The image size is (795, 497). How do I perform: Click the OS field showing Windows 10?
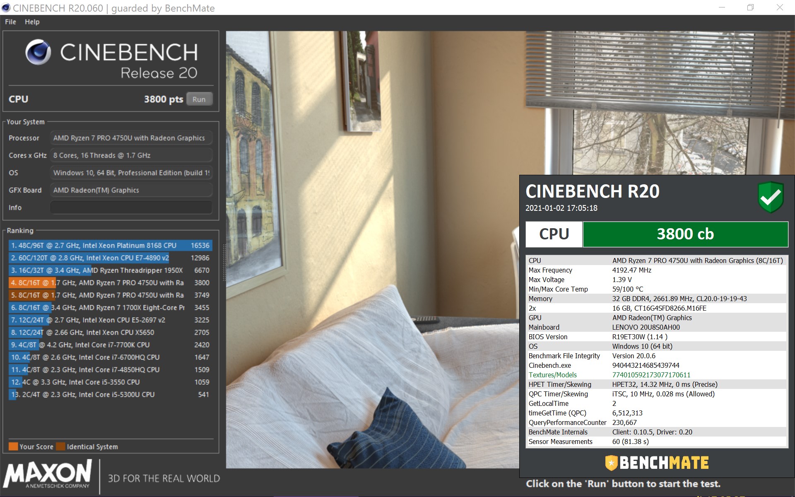(131, 173)
